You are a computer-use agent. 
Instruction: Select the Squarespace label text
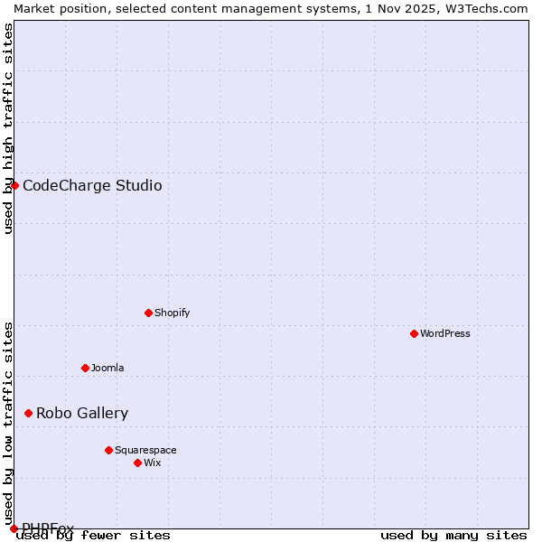coord(145,450)
